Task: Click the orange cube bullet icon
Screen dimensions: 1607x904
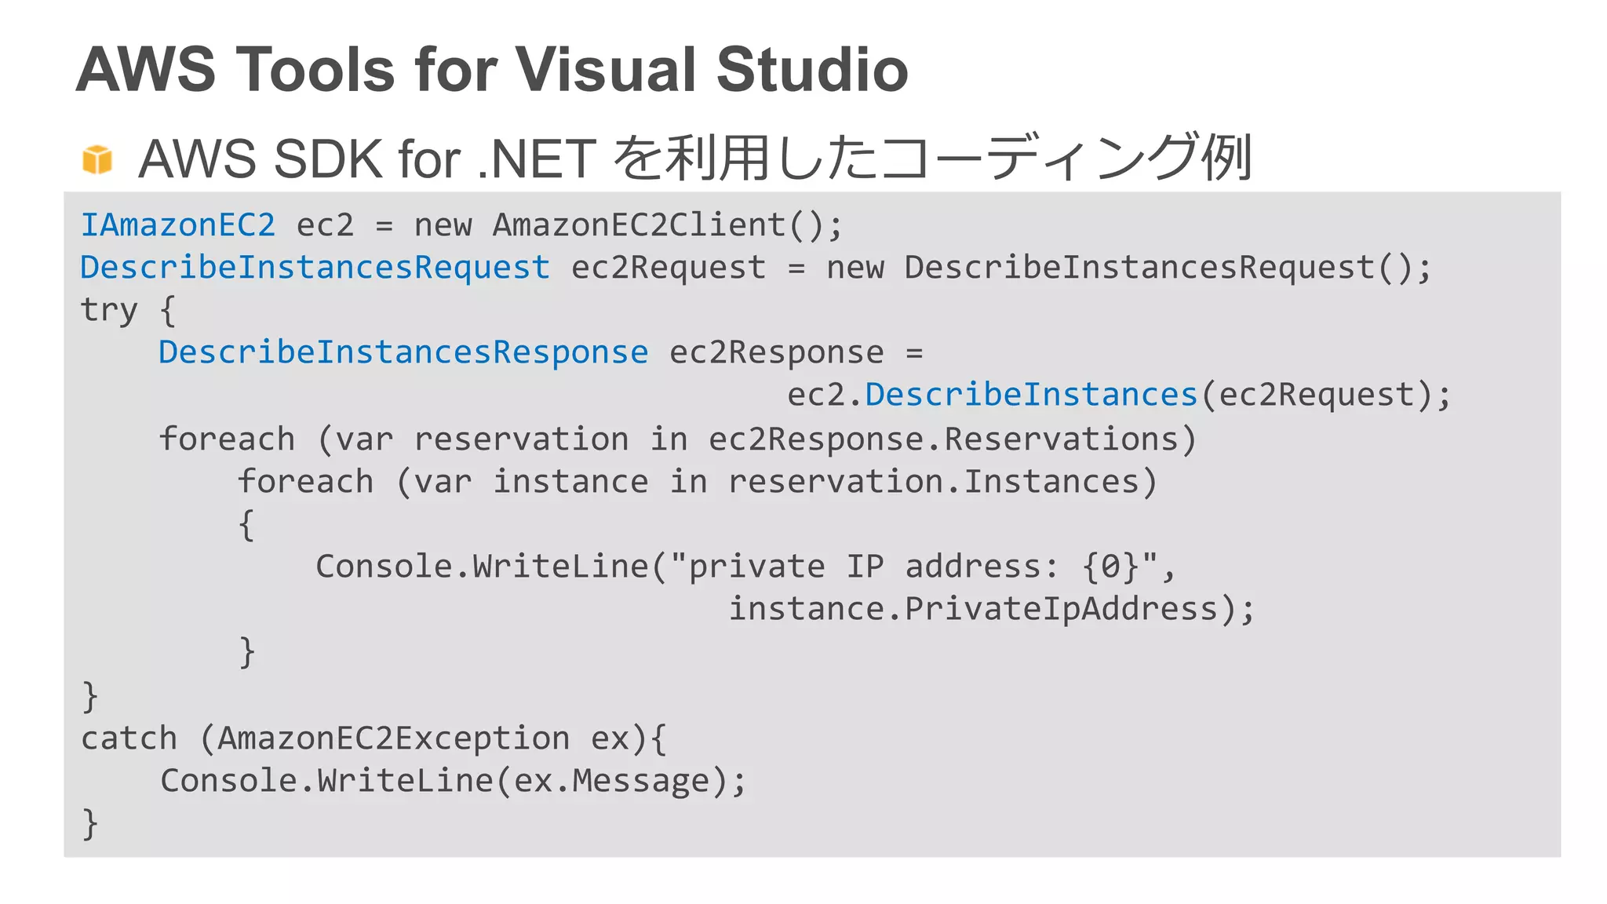Action: pyautogui.click(x=97, y=159)
